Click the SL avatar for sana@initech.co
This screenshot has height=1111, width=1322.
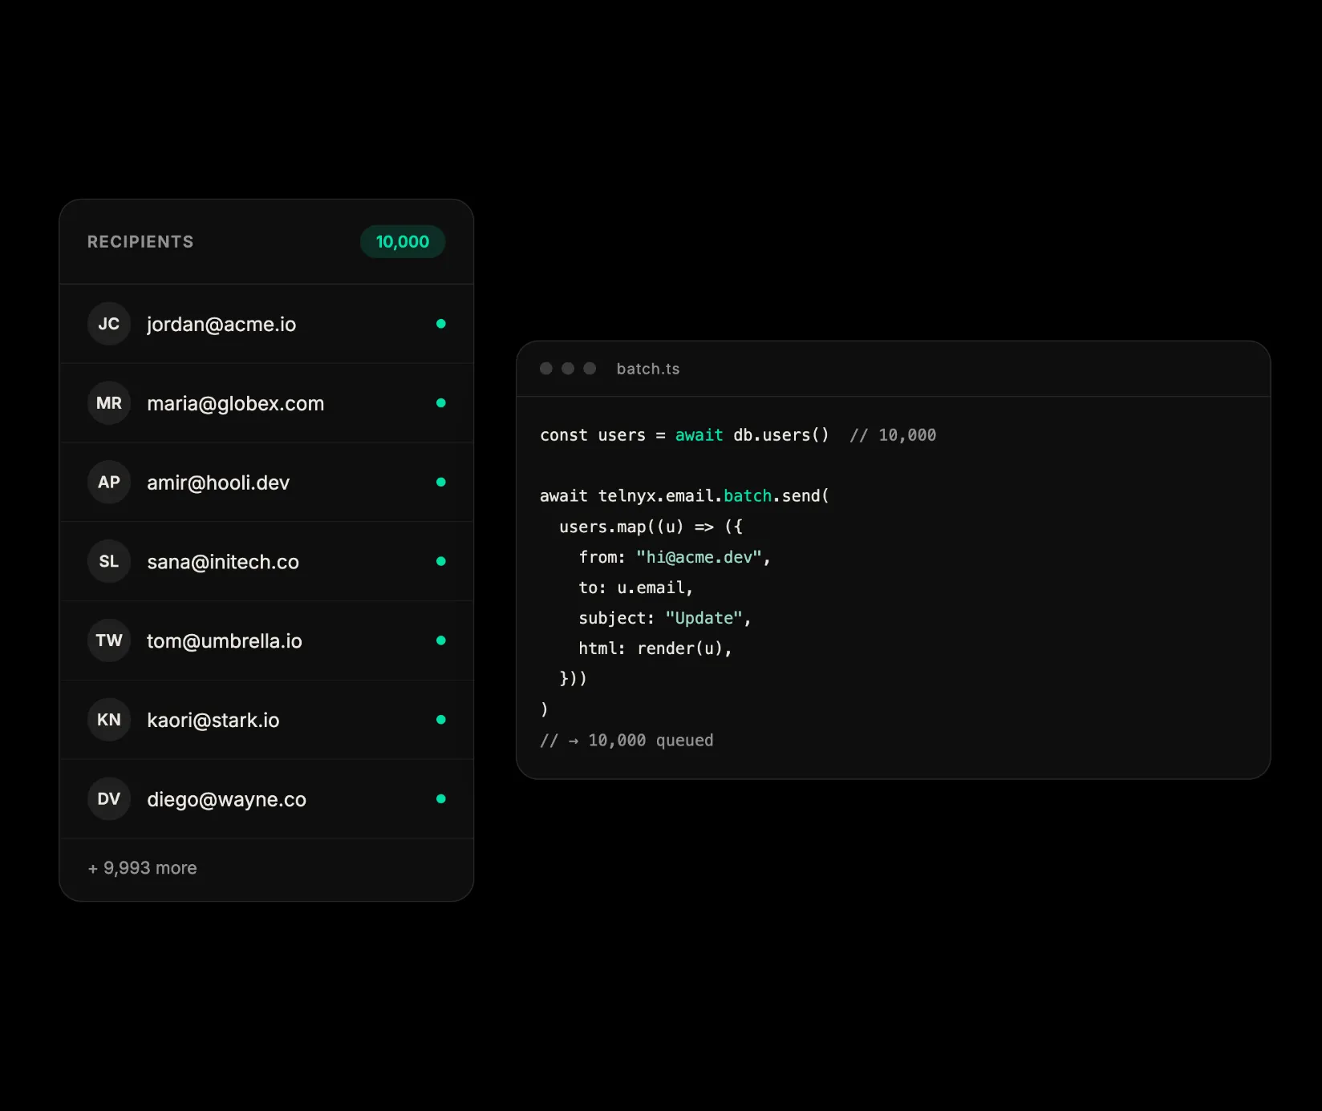click(109, 561)
